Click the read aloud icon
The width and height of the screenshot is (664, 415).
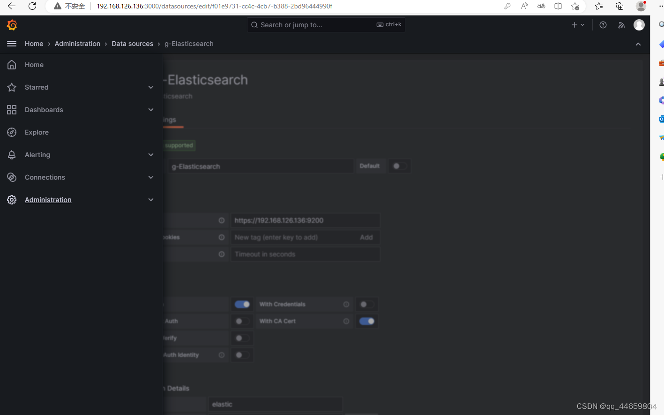524,6
